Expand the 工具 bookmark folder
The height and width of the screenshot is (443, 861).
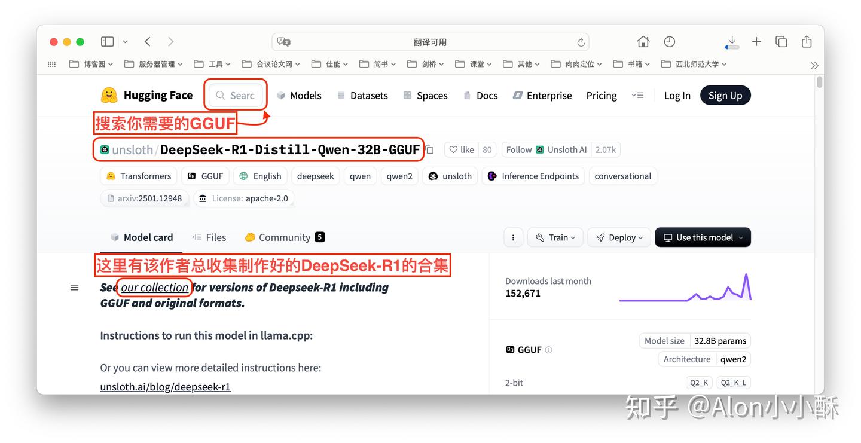click(213, 64)
